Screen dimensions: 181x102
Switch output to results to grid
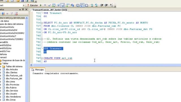click(x=82, y=5)
